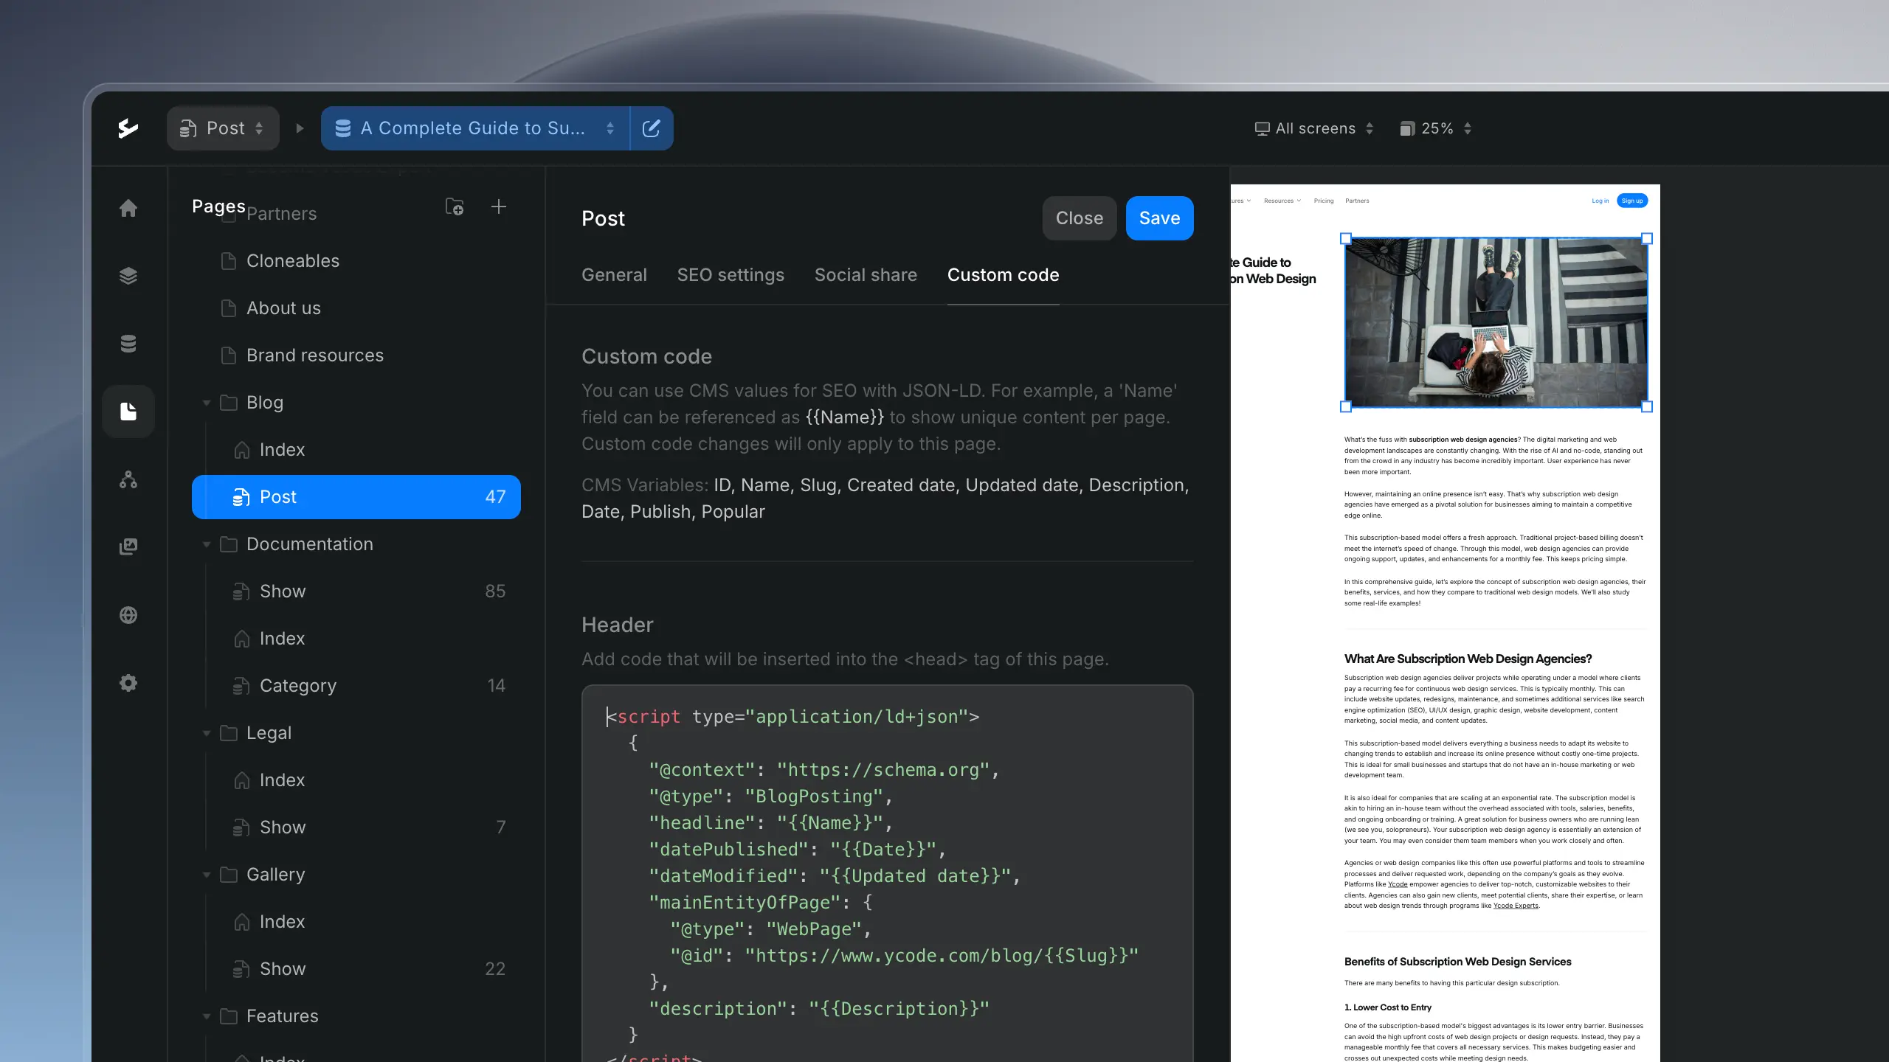Click the Close button
The height and width of the screenshot is (1062, 1889).
[1079, 218]
